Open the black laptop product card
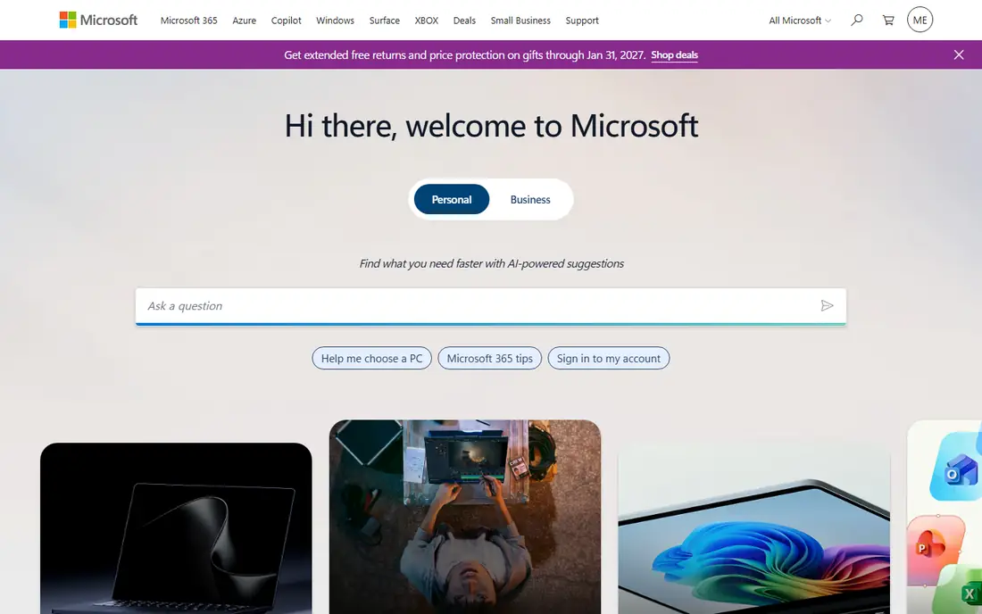This screenshot has height=614, width=982. coord(176,528)
